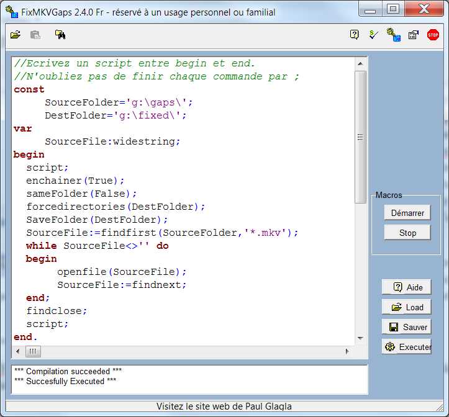Click the compilation output message box
This screenshot has height=417, width=449.
tap(189, 379)
